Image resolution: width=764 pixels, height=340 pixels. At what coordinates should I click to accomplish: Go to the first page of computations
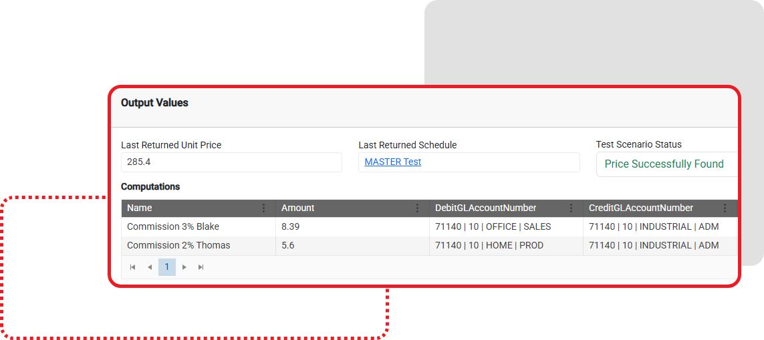[132, 267]
